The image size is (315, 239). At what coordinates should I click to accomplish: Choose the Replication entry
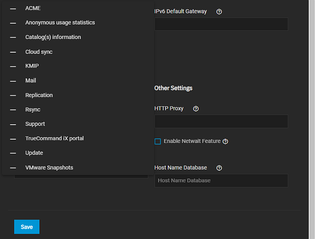tap(39, 95)
